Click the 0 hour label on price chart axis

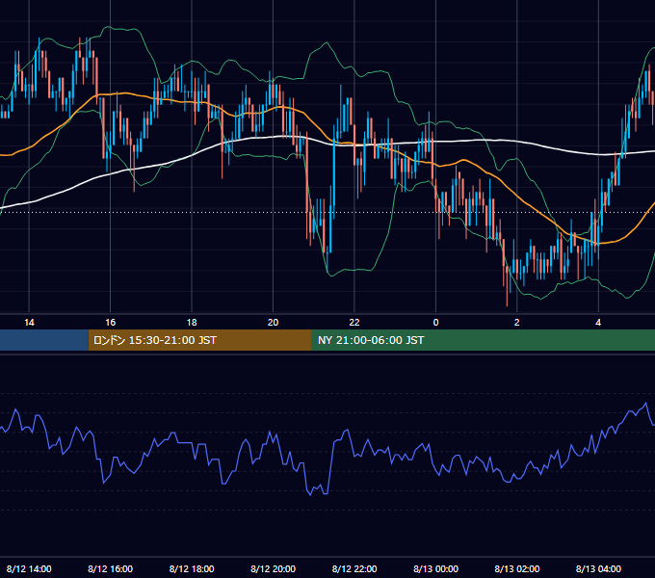click(435, 323)
